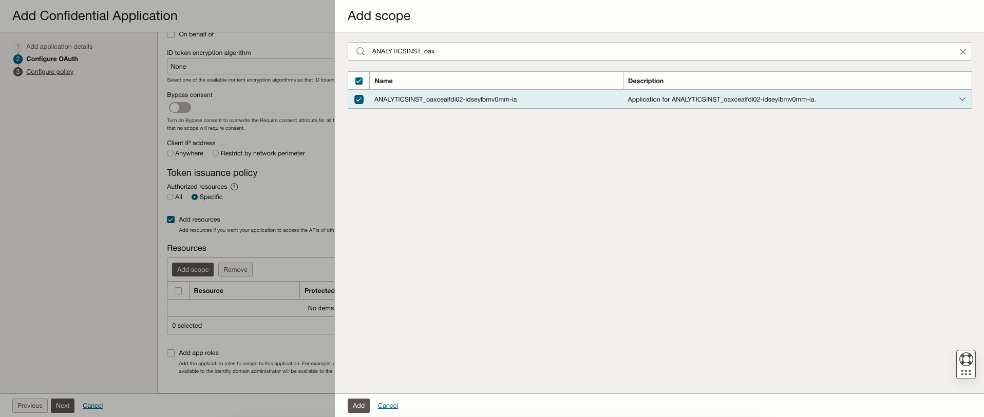Expand the ANALYTICSINST scope row details
Image resolution: width=984 pixels, height=417 pixels.
tap(962, 99)
